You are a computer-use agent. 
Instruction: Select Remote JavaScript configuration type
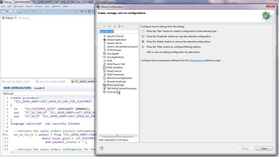pyautogui.click(x=116, y=82)
